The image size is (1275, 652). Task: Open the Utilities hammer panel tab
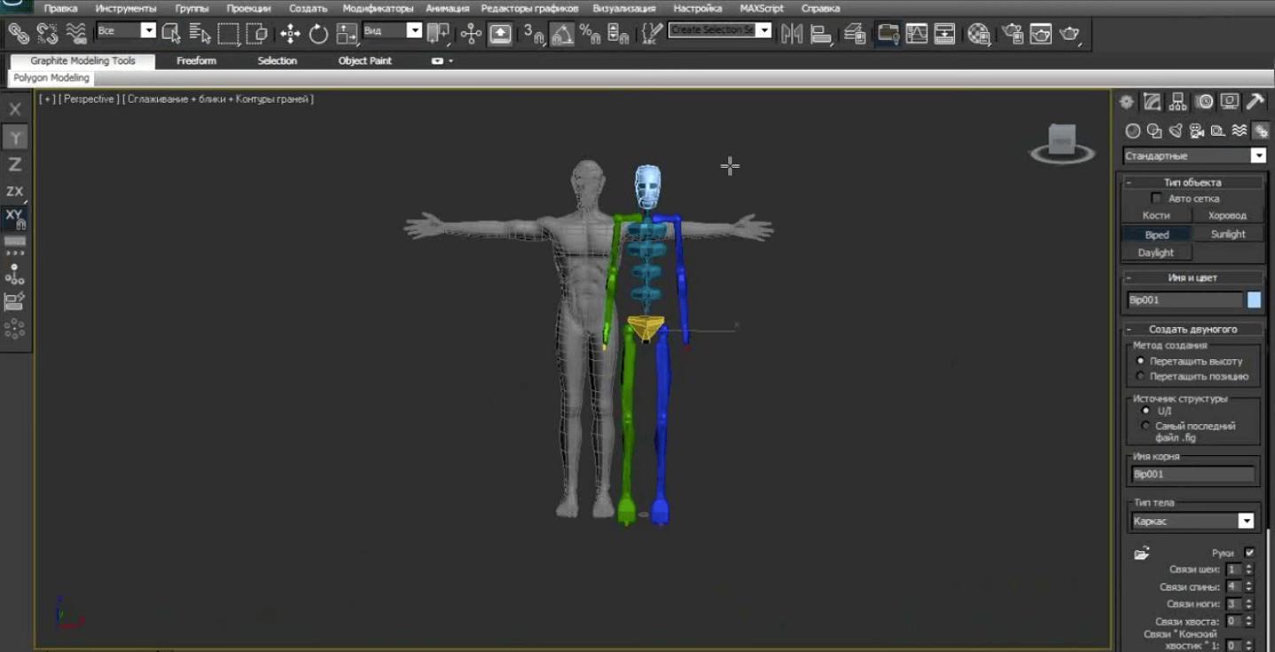coord(1255,102)
